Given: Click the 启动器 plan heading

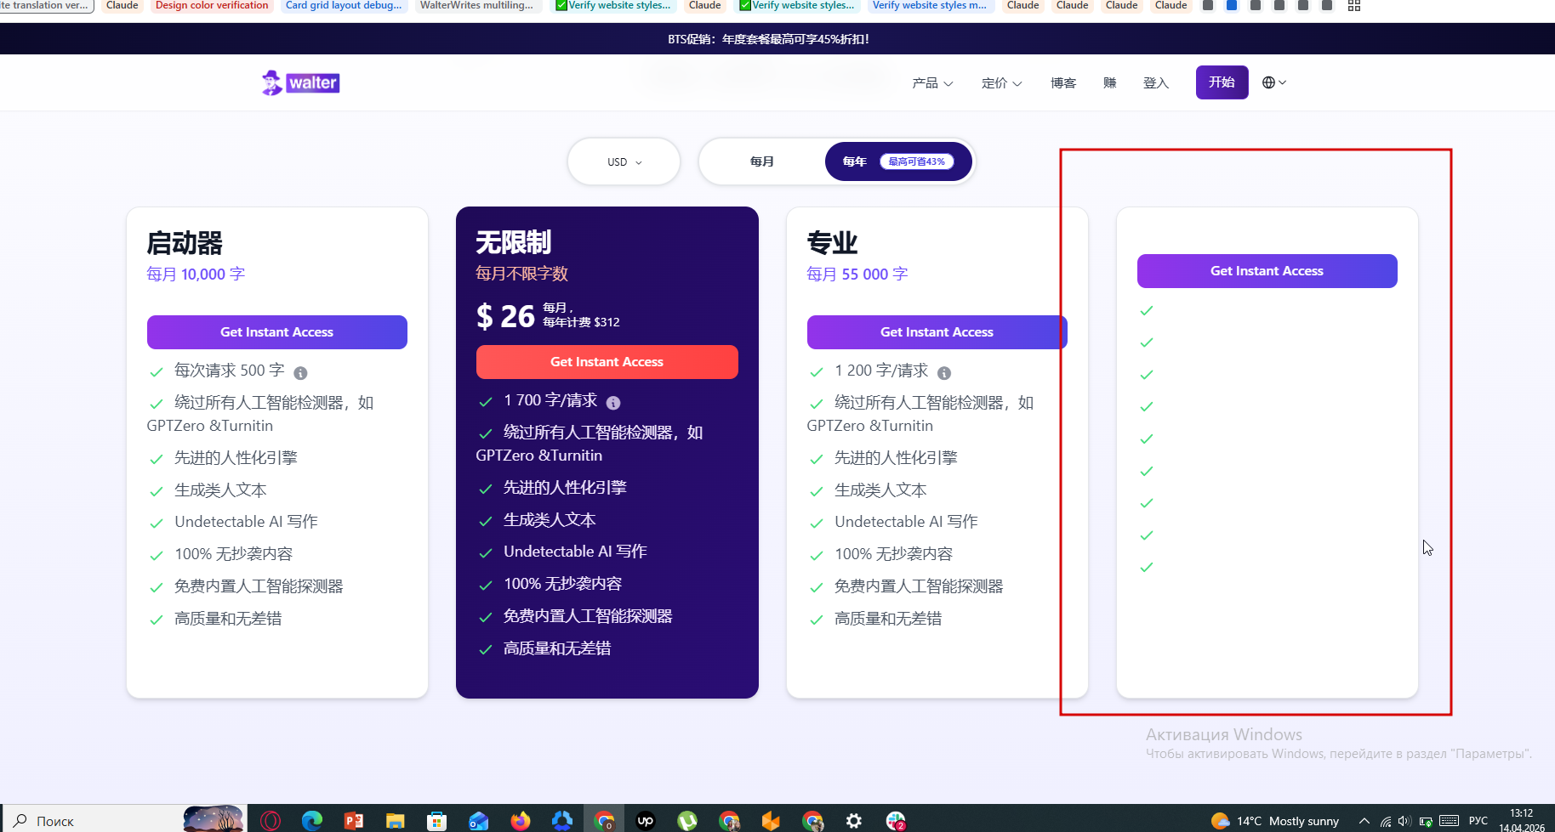Looking at the screenshot, I should click(185, 243).
